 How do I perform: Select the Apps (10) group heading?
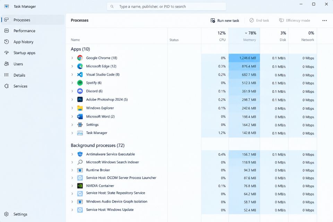tap(80, 49)
